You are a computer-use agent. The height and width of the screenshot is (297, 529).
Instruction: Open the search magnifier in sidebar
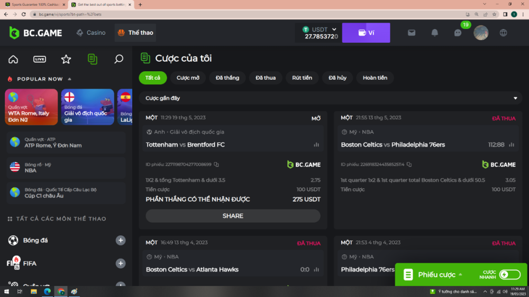[119, 59]
